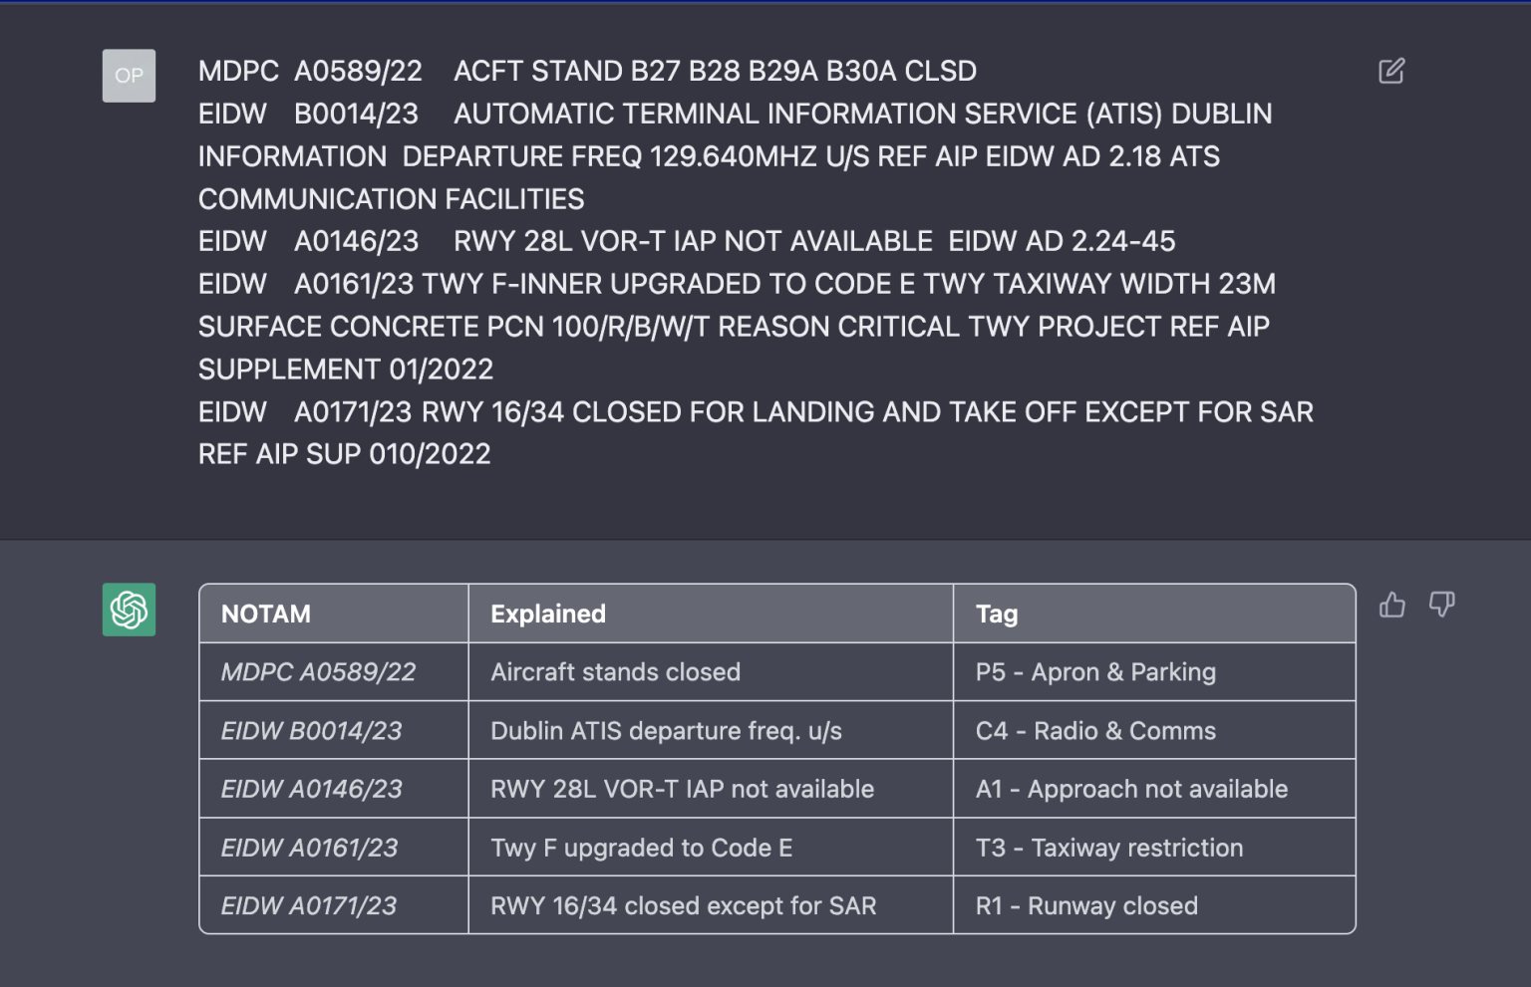Select the Explained column header
The height and width of the screenshot is (987, 1531).
(547, 614)
